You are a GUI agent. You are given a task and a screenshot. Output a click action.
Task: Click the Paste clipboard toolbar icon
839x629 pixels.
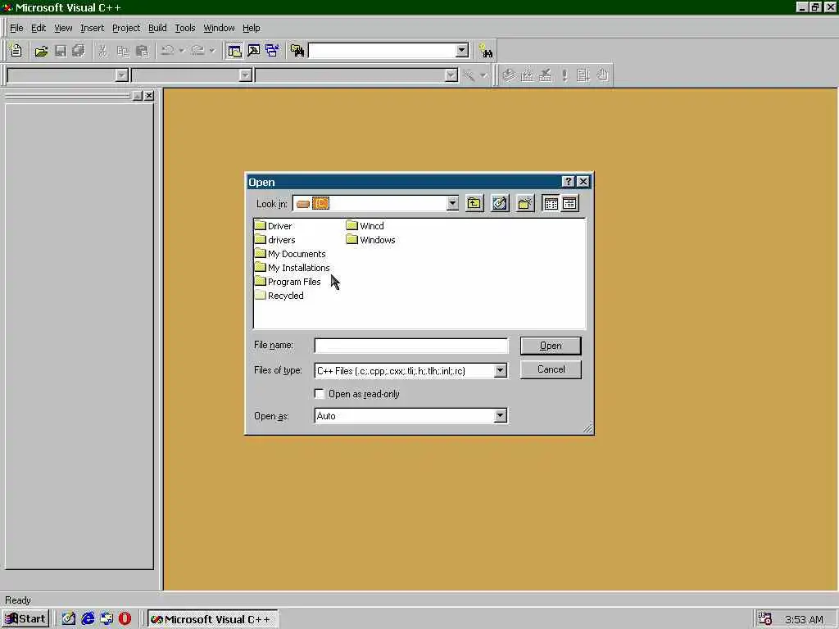(x=143, y=51)
